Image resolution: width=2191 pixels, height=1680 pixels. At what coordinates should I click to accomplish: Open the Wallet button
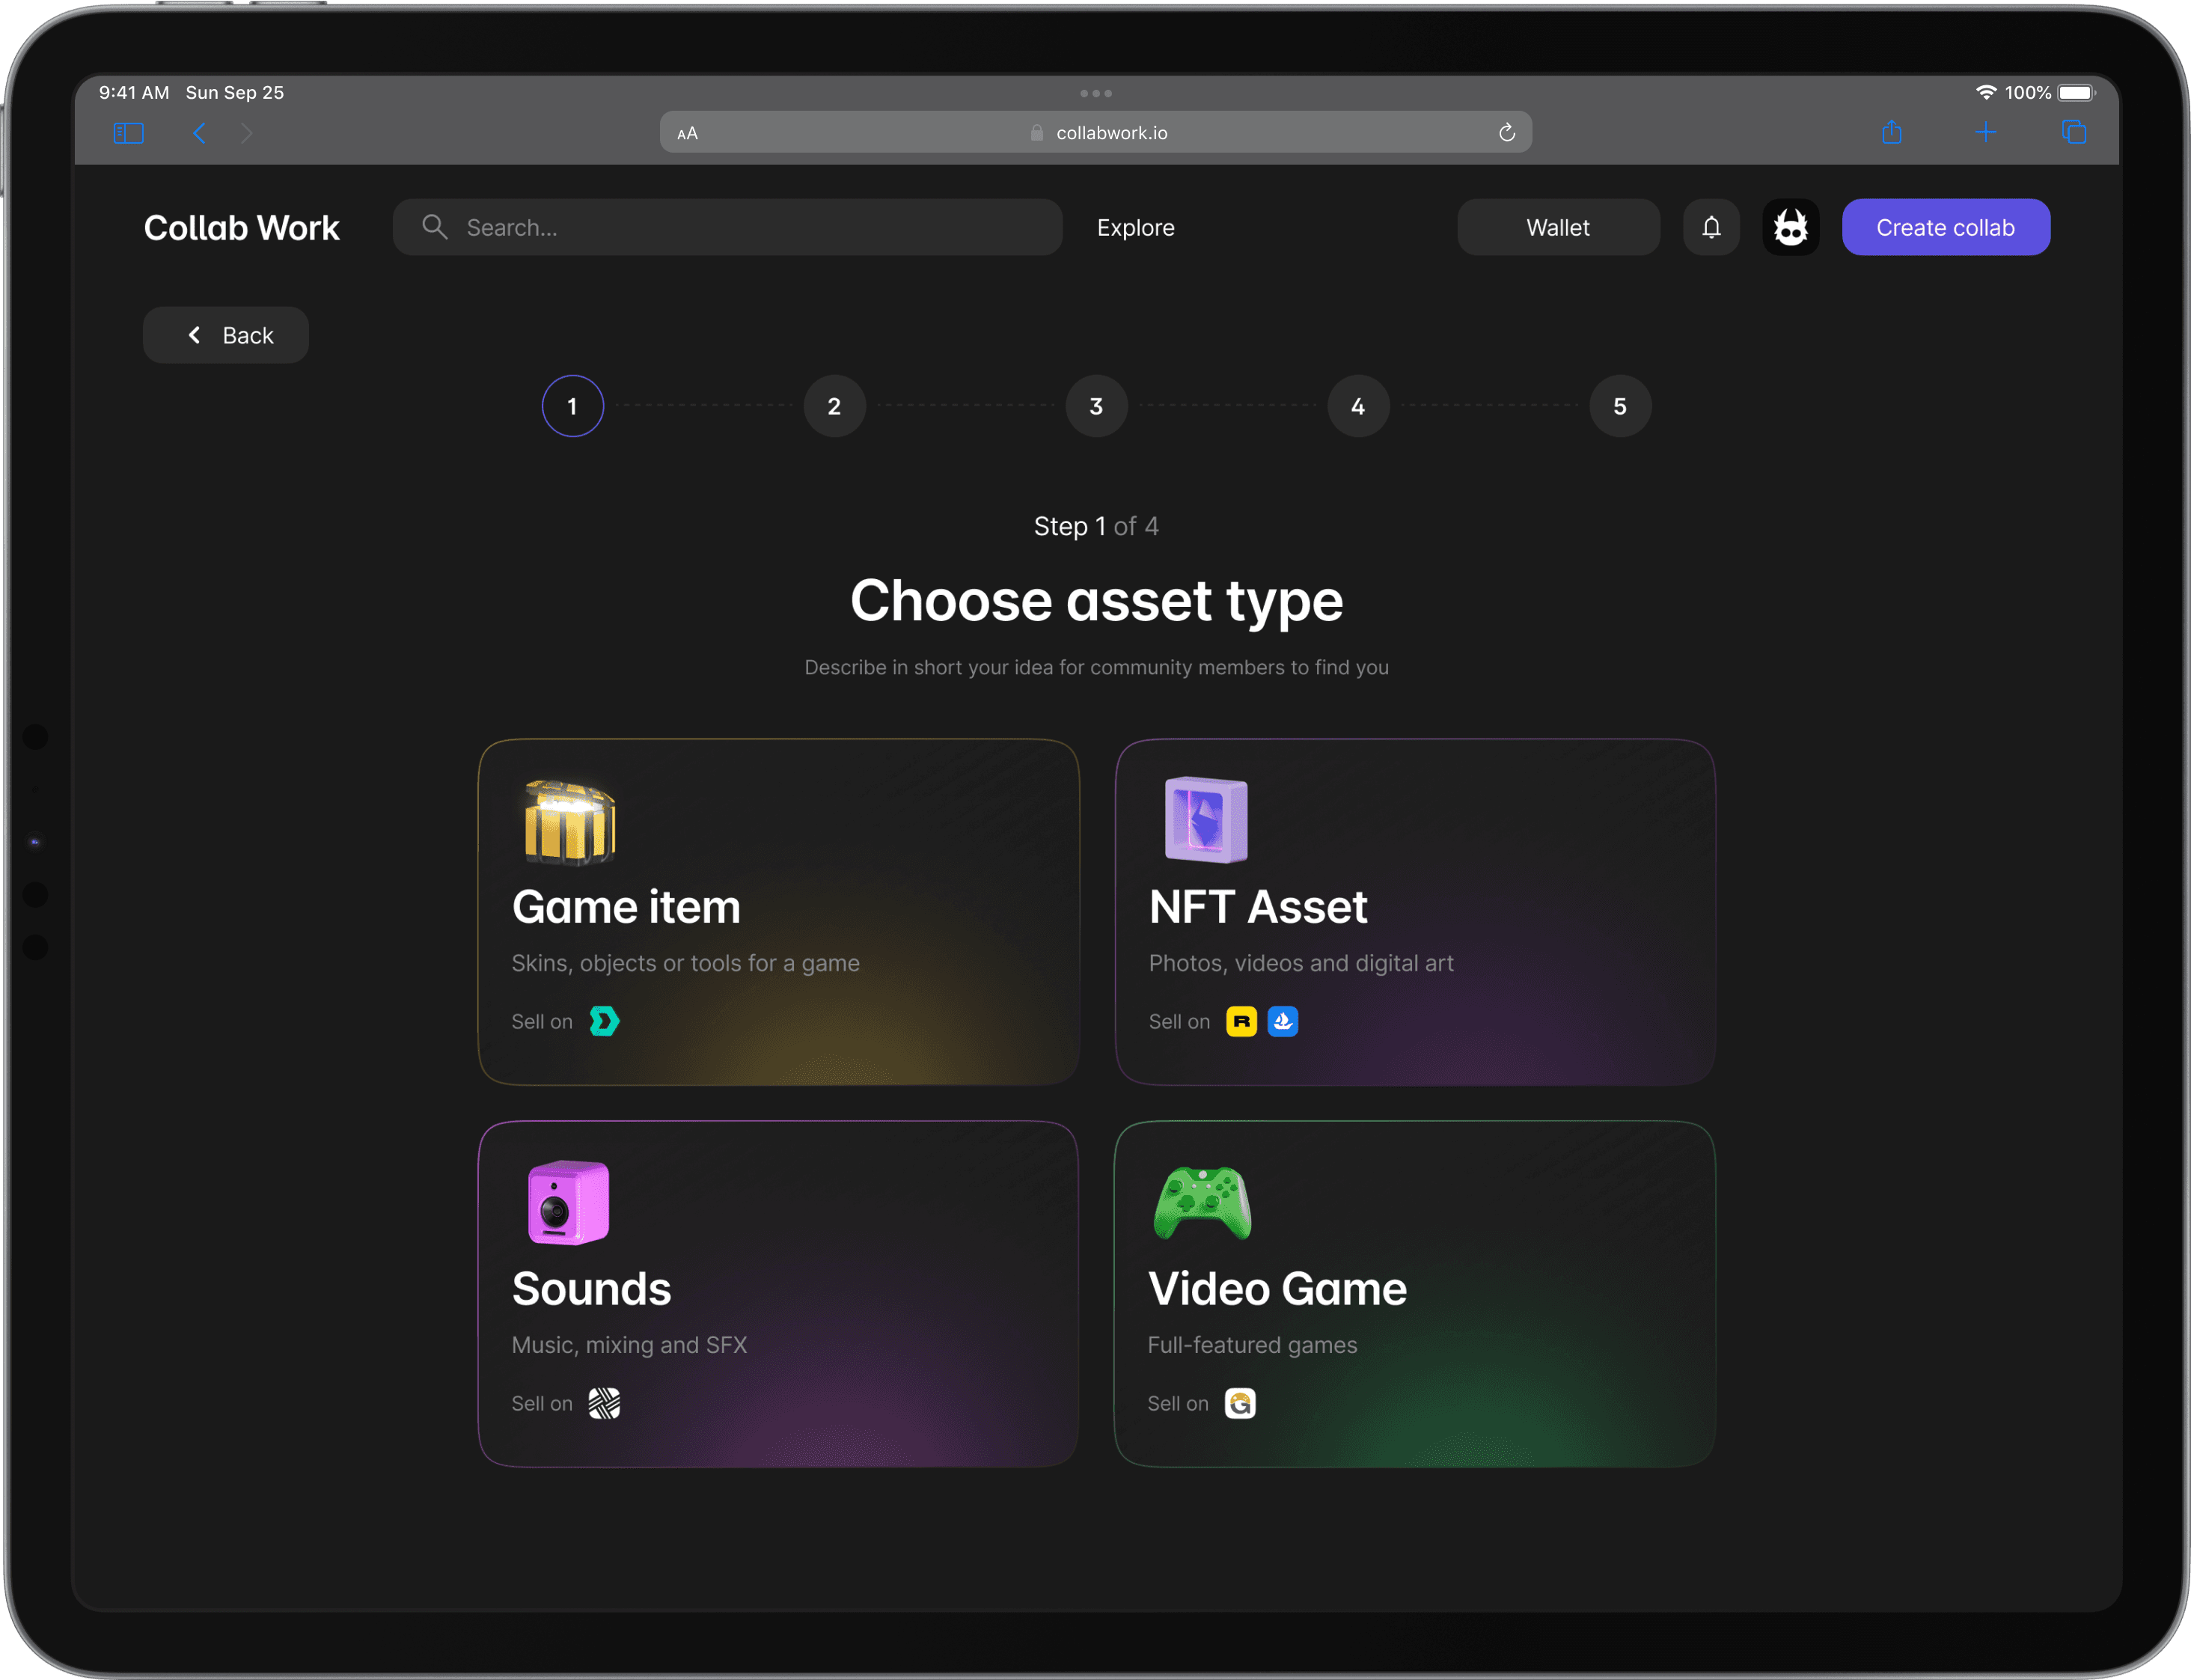click(1557, 227)
